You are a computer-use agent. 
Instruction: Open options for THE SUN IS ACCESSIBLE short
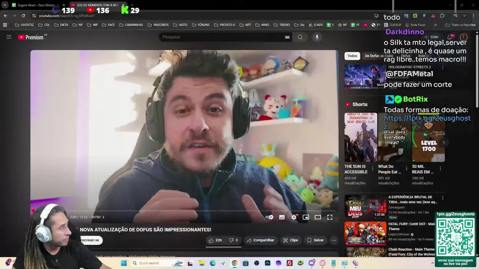tap(372, 168)
